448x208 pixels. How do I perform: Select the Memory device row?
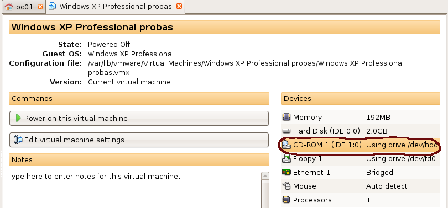click(x=361, y=117)
